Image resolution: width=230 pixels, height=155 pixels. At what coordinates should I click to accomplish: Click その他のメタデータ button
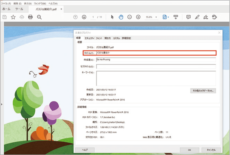tap(203, 91)
